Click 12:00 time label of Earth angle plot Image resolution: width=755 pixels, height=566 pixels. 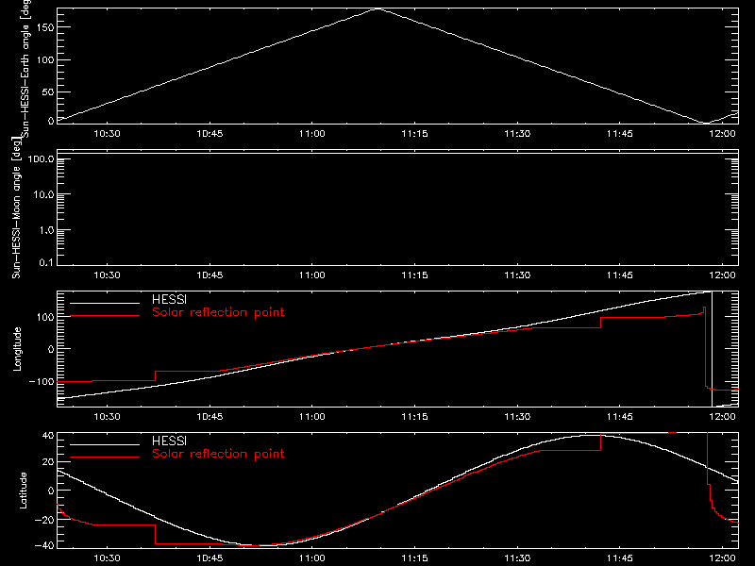click(722, 133)
